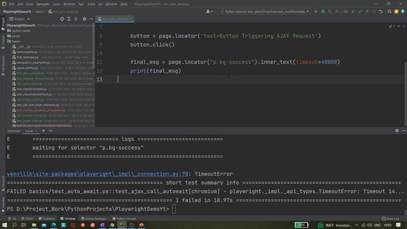This screenshot has height=229, width=407.
Task: Open the Tools menu
Action: (91, 4)
